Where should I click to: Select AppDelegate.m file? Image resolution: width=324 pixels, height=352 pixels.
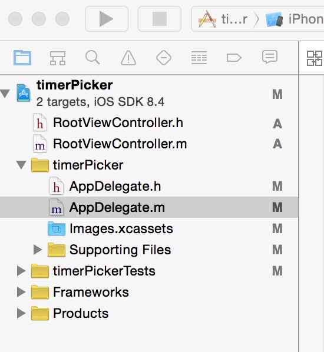coord(149,207)
